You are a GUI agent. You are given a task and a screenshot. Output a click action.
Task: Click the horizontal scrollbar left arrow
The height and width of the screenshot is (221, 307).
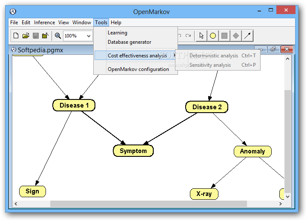[x=16, y=204]
